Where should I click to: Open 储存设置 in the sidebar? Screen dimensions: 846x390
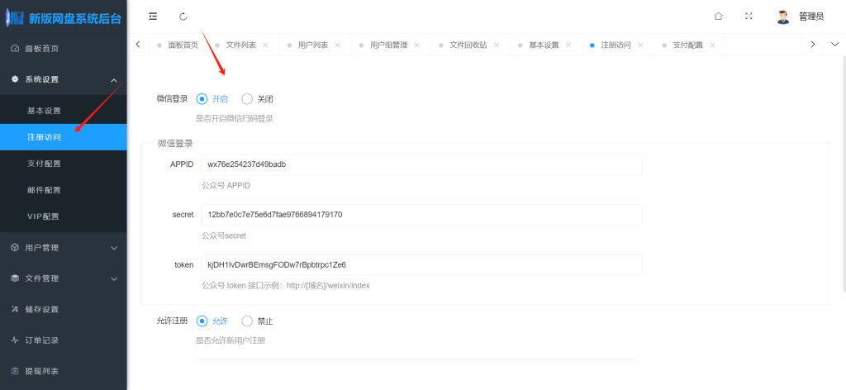(x=63, y=309)
